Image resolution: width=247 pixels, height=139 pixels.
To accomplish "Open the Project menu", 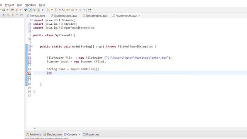I will click(x=9, y=5).
